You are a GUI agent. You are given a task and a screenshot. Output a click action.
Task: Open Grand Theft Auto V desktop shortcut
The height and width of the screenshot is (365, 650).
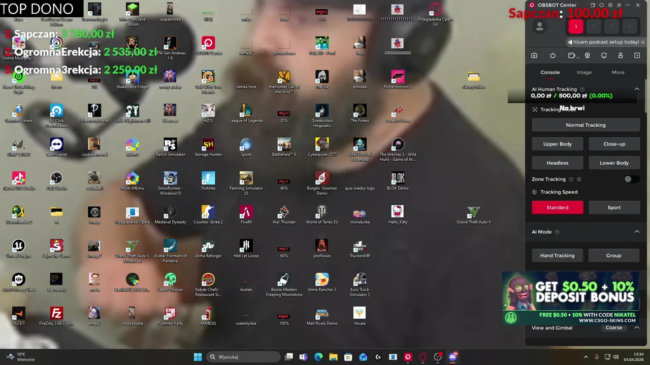pos(473,215)
